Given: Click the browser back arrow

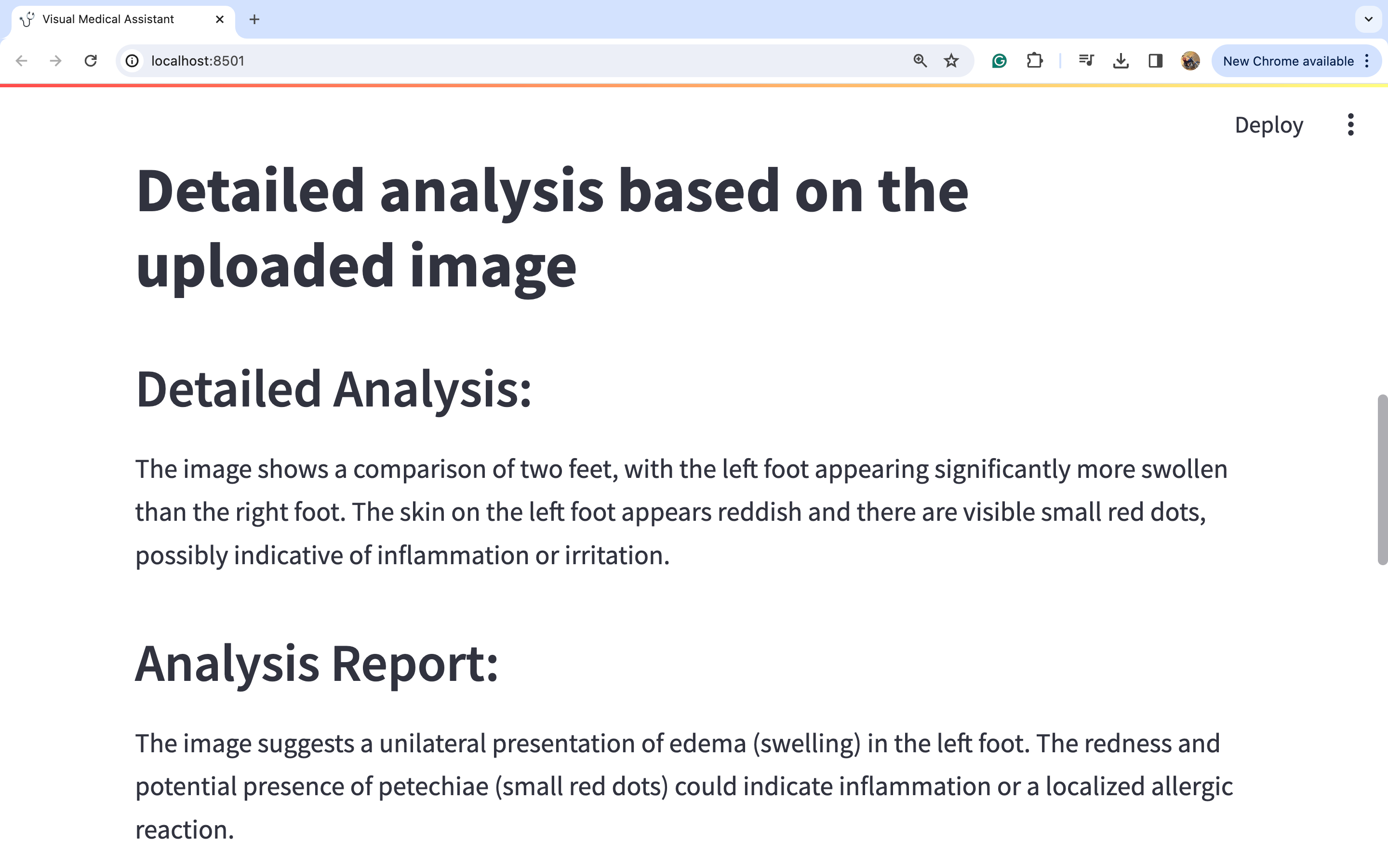Looking at the screenshot, I should click(22, 61).
